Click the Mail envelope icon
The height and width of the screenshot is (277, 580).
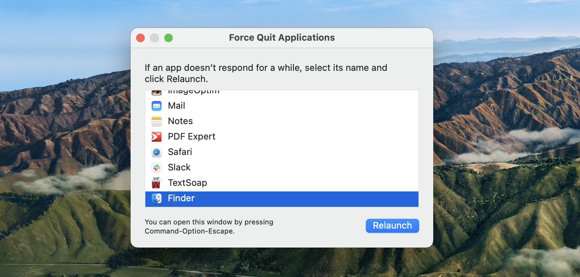(x=157, y=106)
